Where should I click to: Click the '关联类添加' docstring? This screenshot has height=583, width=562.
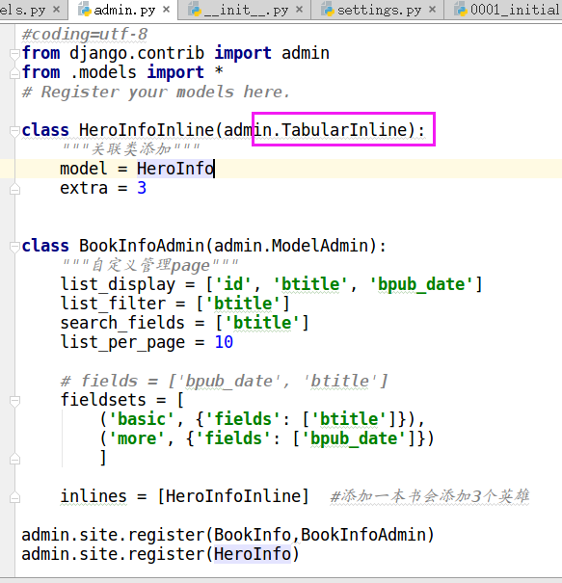[x=131, y=149]
